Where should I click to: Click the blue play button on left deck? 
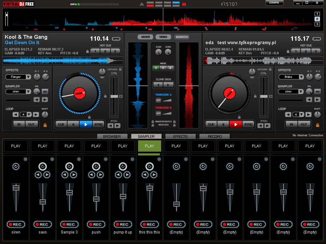(x=86, y=125)
